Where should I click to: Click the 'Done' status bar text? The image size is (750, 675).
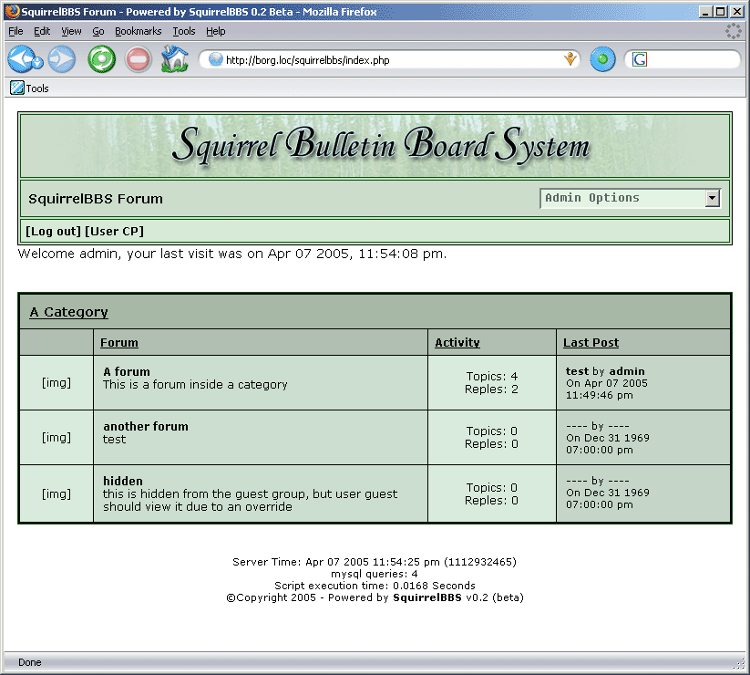30,662
